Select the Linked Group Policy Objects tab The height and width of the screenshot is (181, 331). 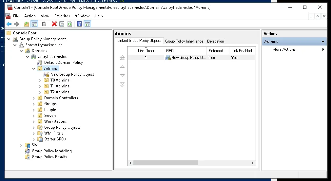139,41
